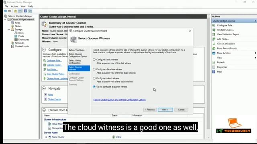Image resolution: width=257 pixels, height=144 pixels.
Task: Close the Configure Cluster Quorum Wizard dialog
Action: pos(190,31)
